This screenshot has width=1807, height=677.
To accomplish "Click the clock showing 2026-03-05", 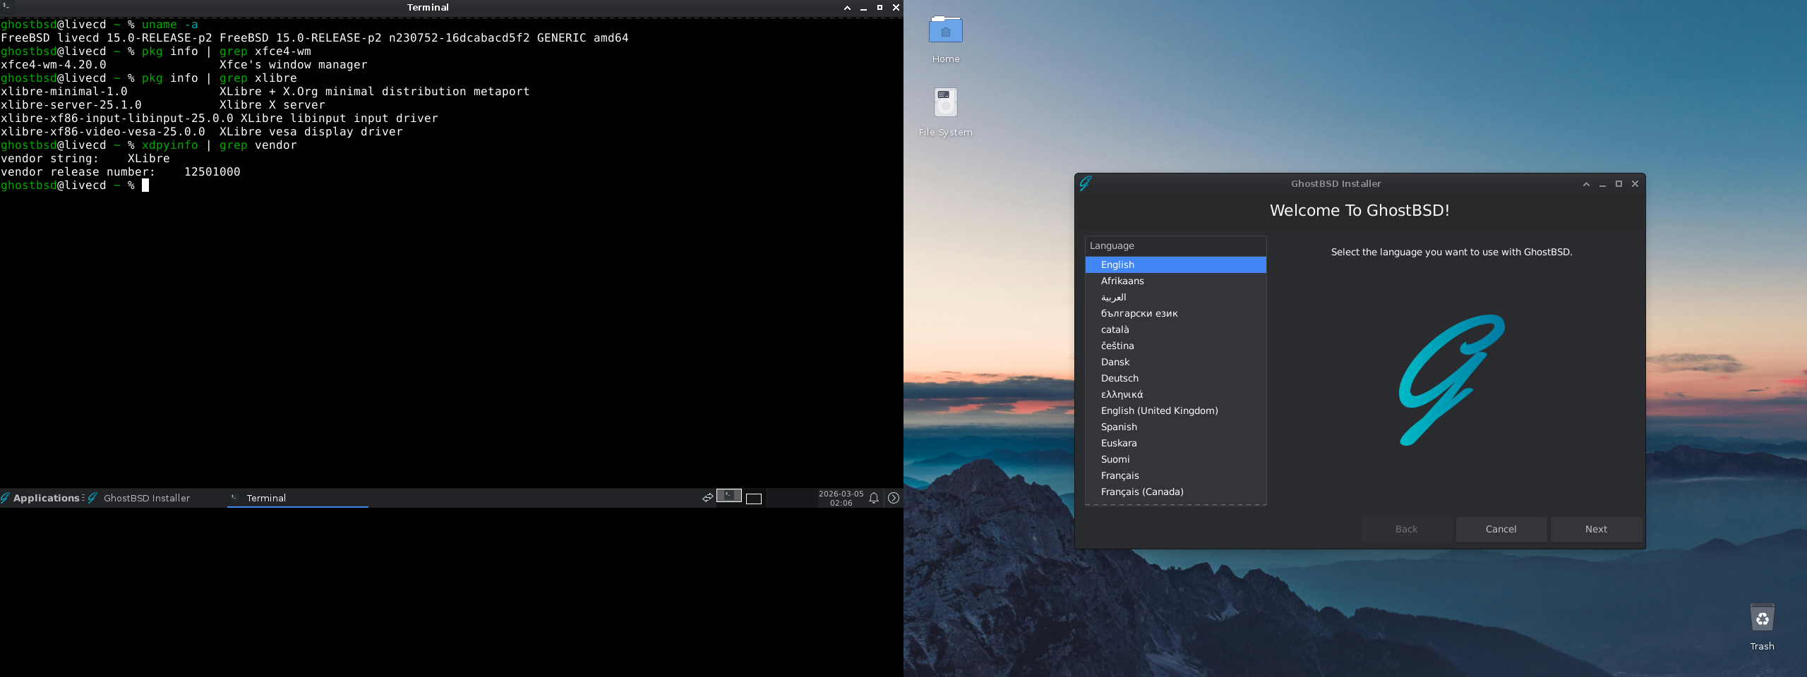I will click(x=841, y=498).
